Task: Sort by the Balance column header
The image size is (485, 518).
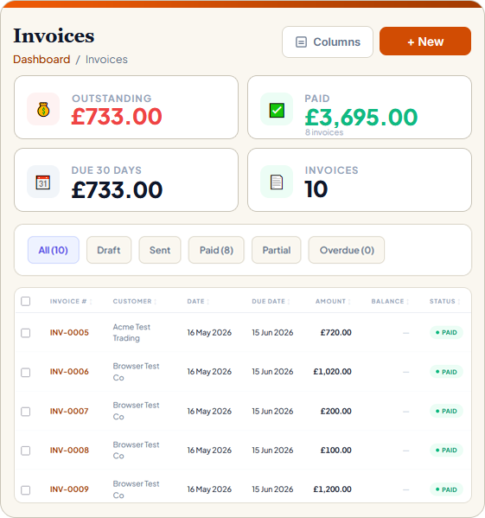Action: pos(390,301)
